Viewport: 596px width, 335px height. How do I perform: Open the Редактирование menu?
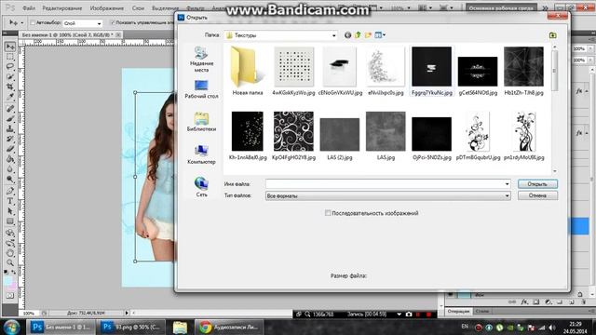(62, 8)
